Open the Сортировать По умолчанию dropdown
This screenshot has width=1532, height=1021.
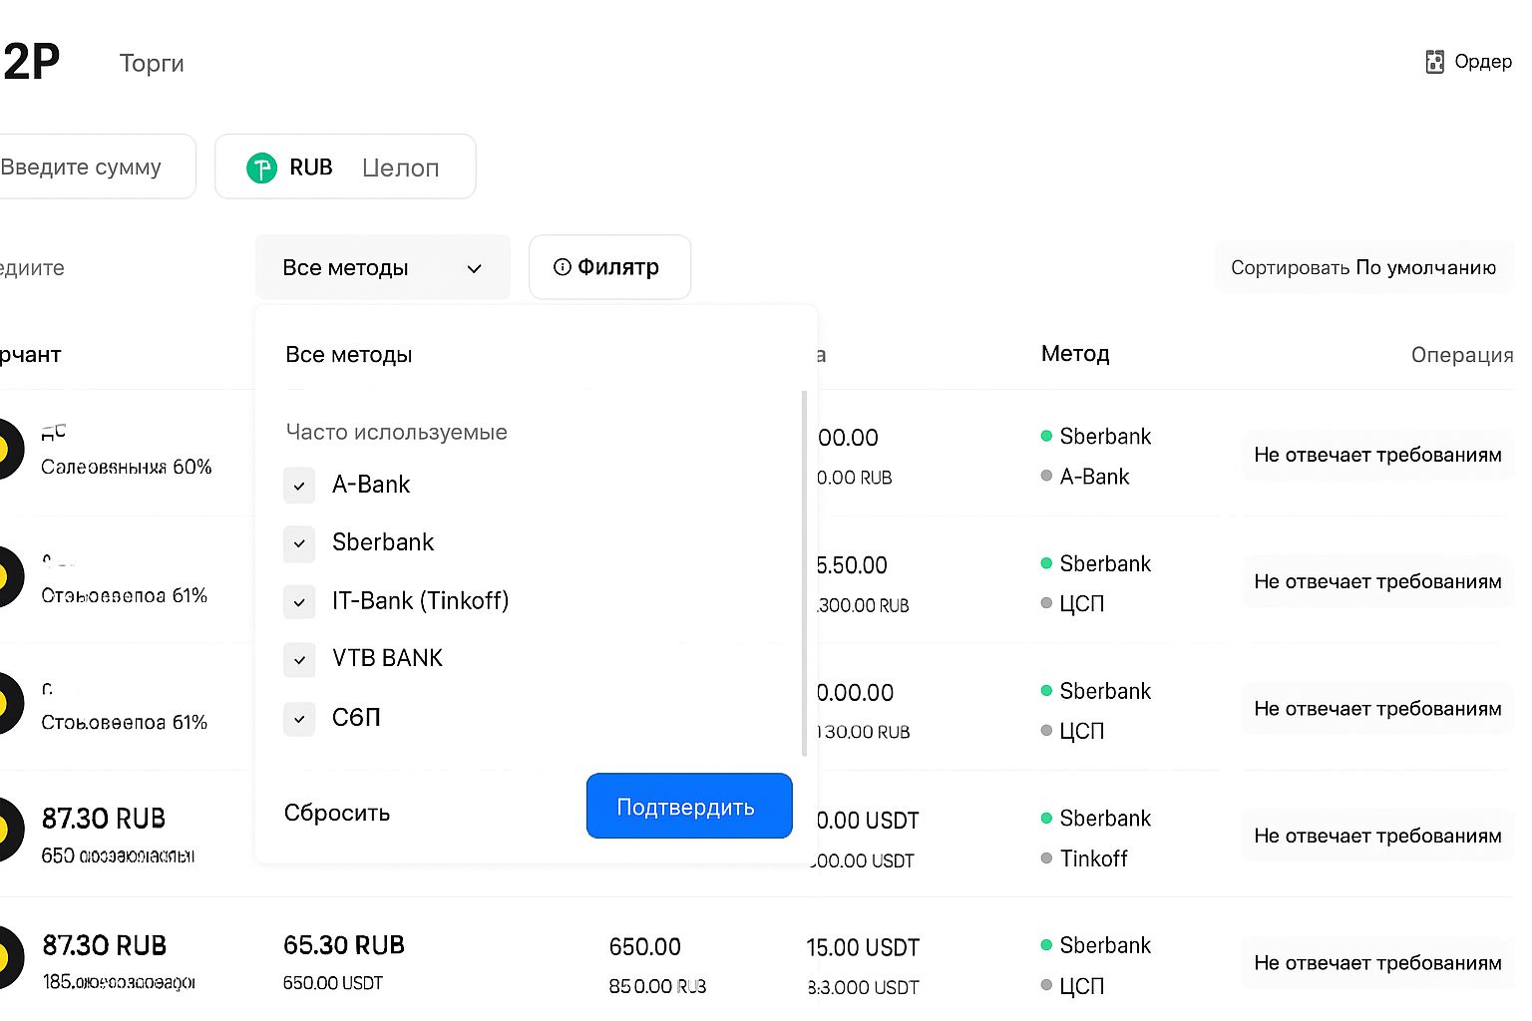point(1363,267)
